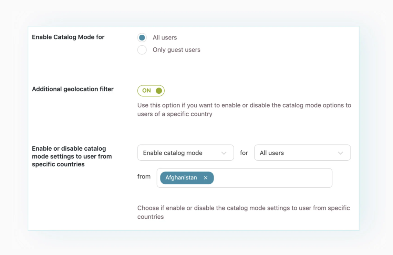Click the green knob of geolocation switch
This screenshot has height=255, width=393.
159,91
